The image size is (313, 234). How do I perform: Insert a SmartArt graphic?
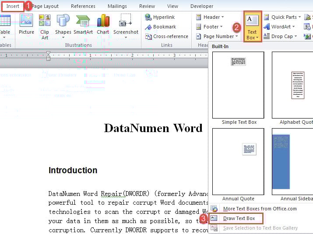coord(83,24)
